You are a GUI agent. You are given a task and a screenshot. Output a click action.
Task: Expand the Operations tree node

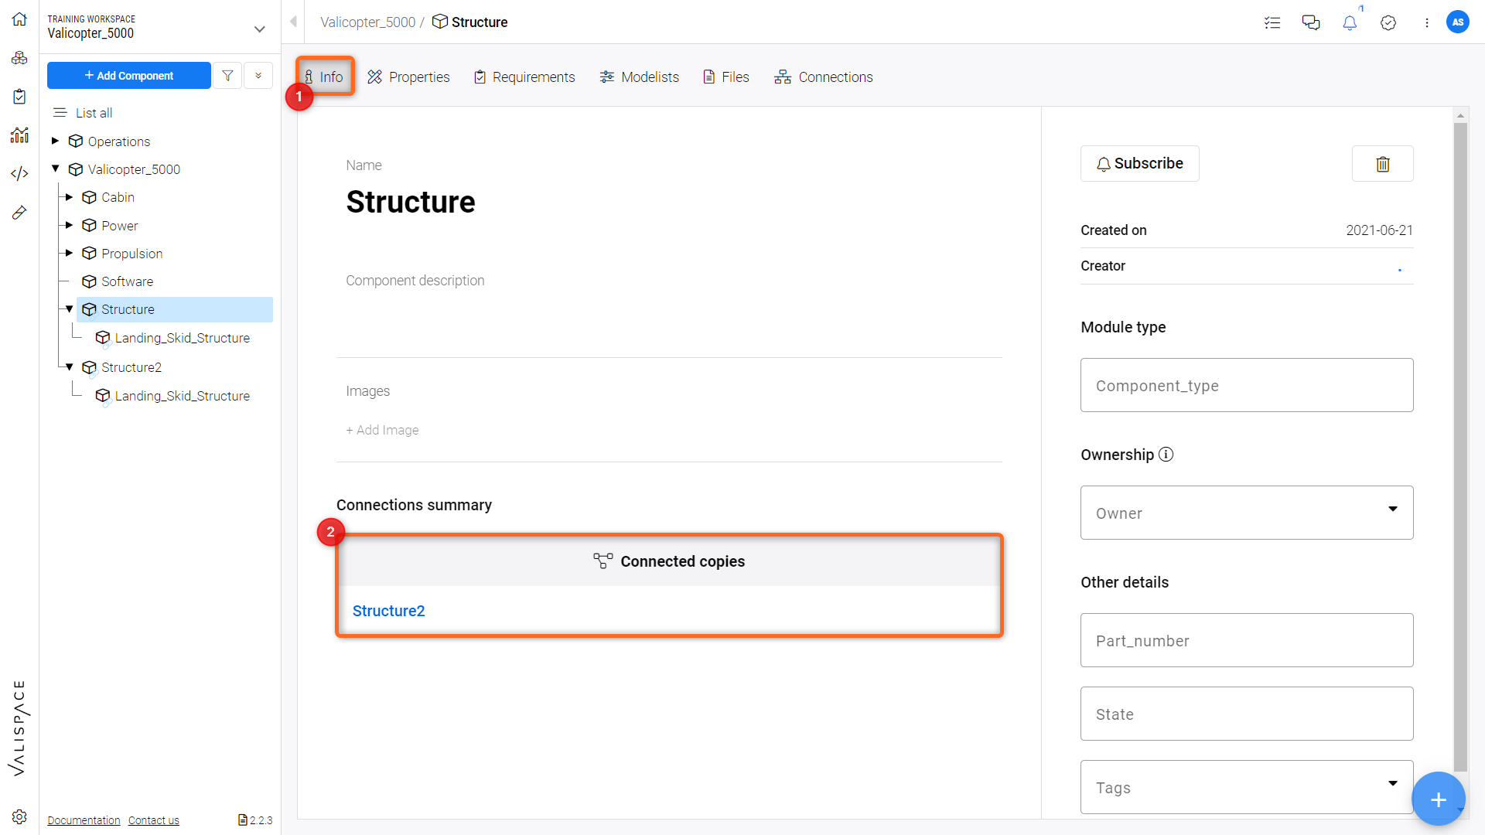pyautogui.click(x=56, y=141)
